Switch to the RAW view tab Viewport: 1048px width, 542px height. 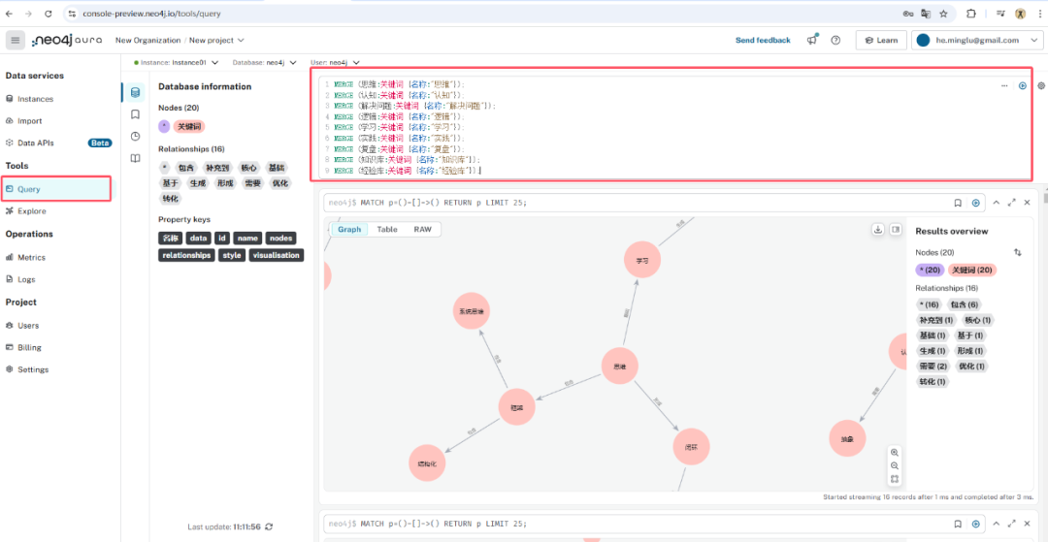[x=422, y=229]
